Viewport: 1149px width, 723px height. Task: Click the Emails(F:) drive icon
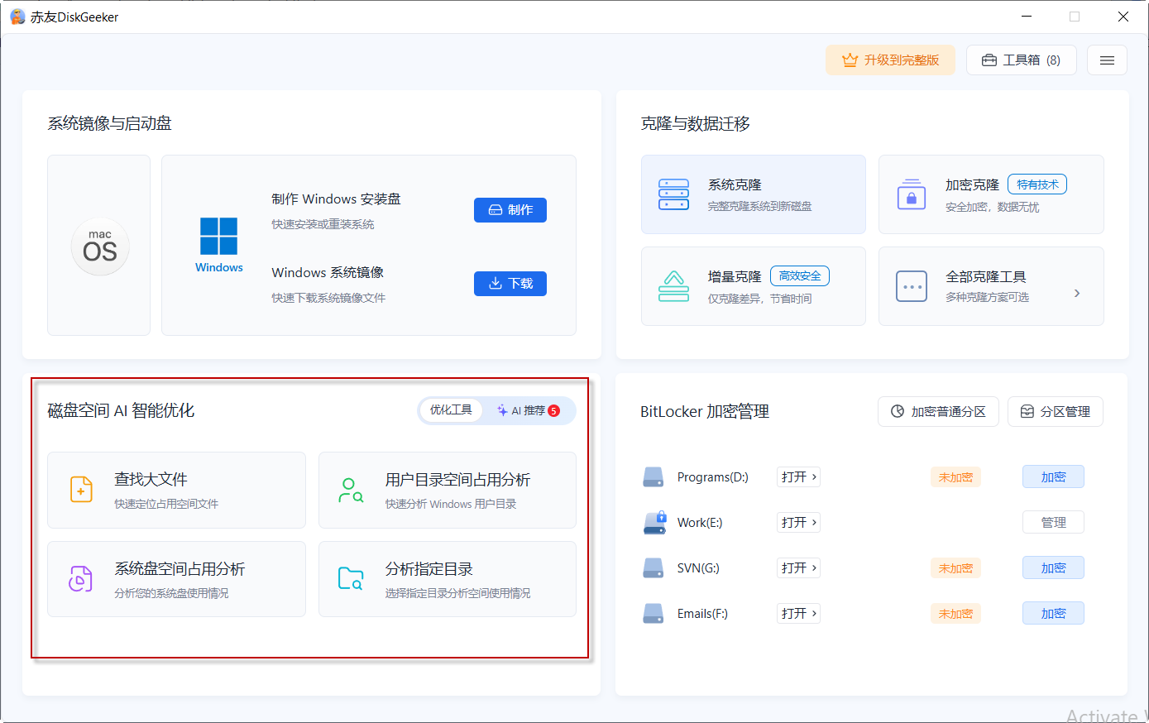pos(653,614)
